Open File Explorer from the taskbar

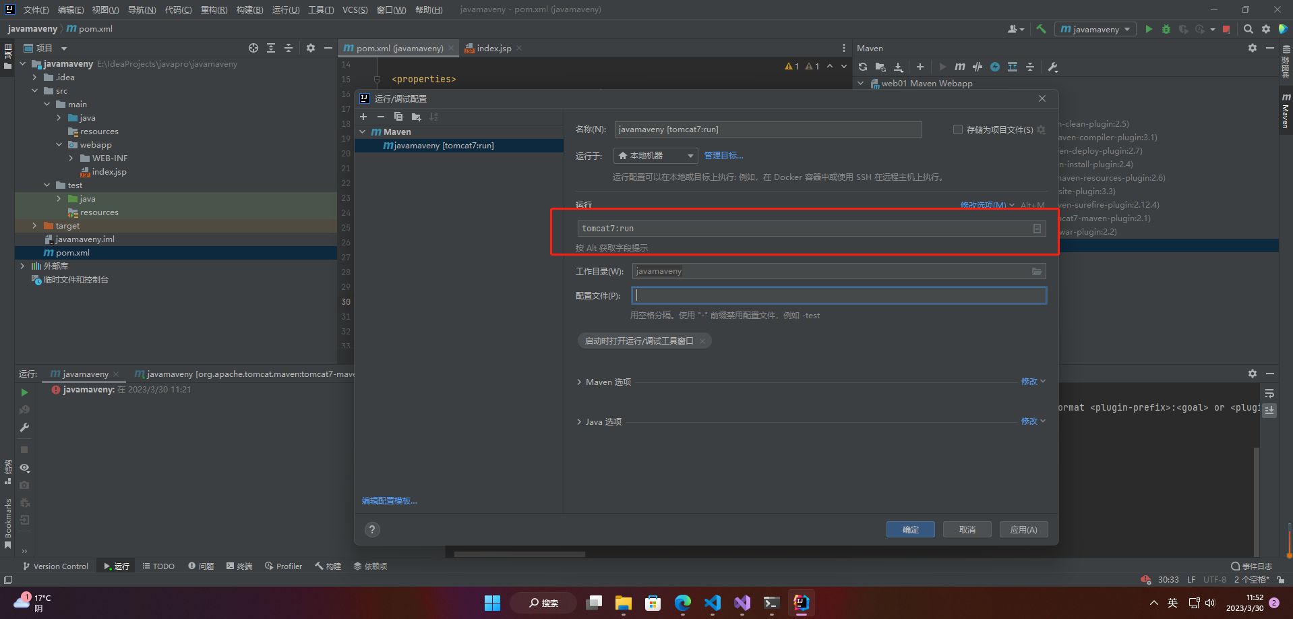click(624, 603)
